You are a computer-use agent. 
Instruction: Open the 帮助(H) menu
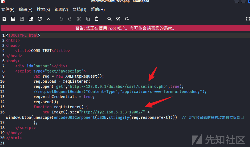(98, 10)
